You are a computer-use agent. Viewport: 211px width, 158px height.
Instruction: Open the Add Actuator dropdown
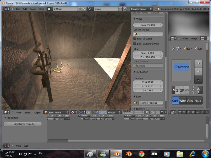[157, 119]
